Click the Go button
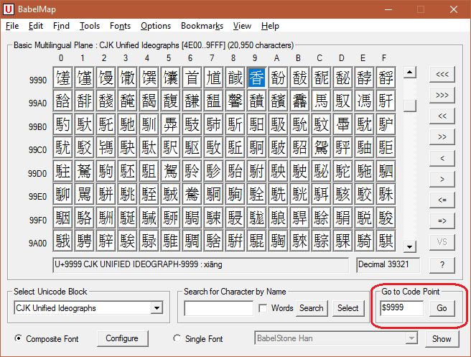The width and height of the screenshot is (471, 357). pyautogui.click(x=442, y=308)
